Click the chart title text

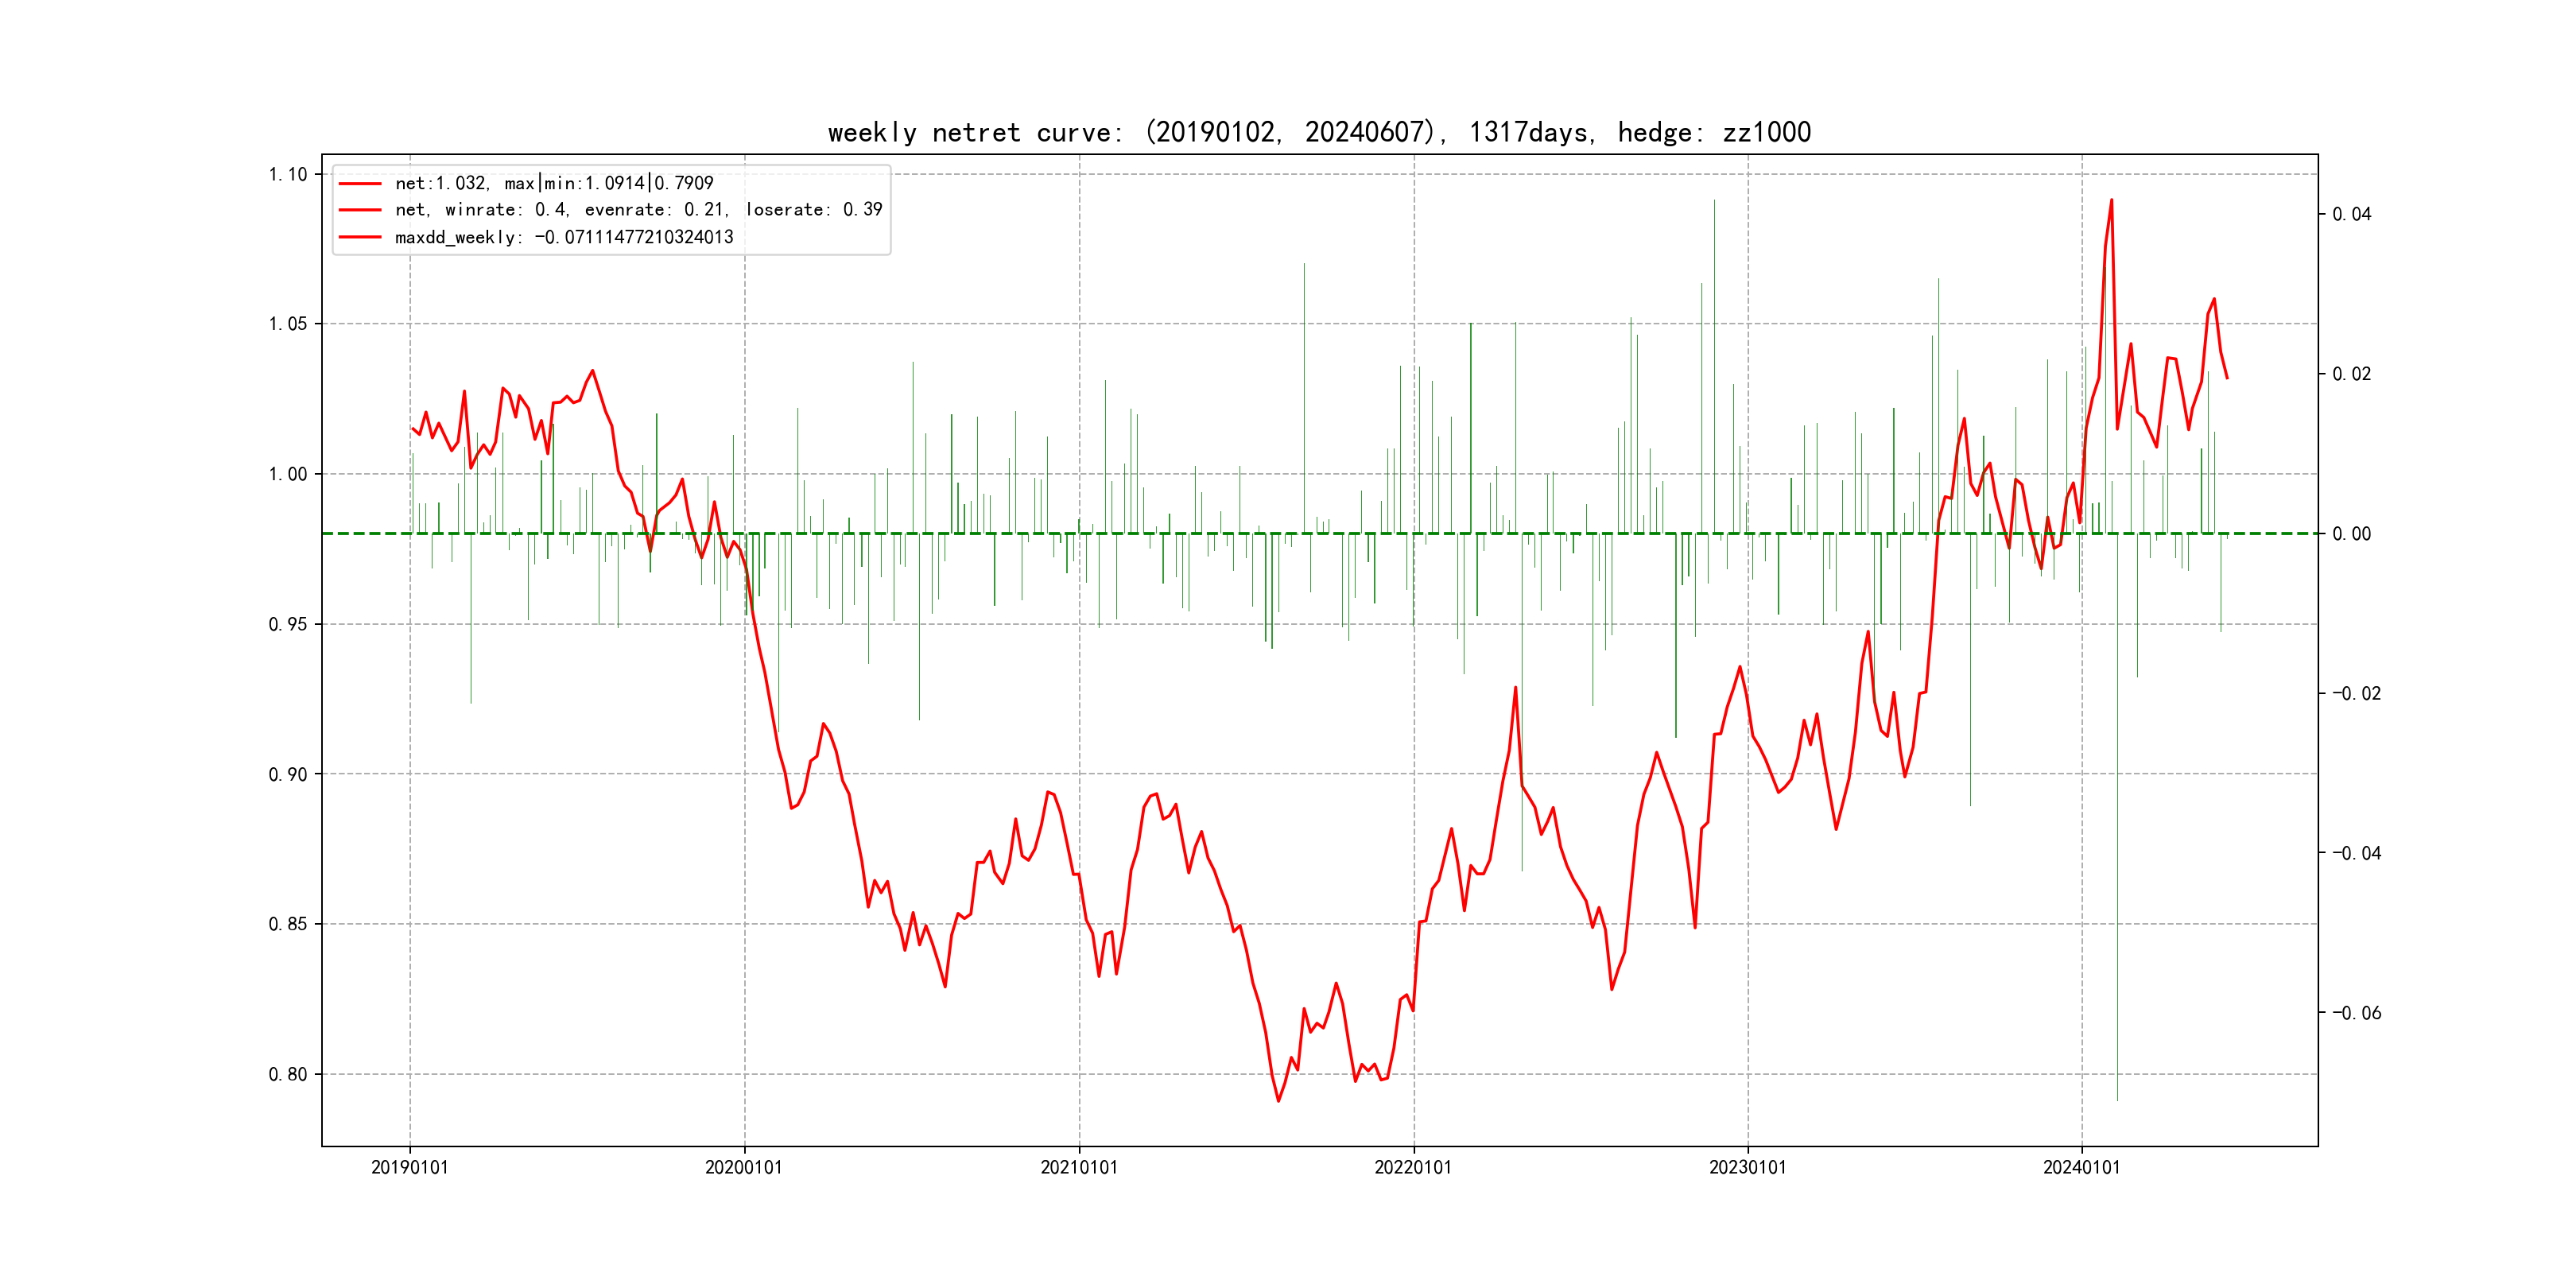point(1319,132)
